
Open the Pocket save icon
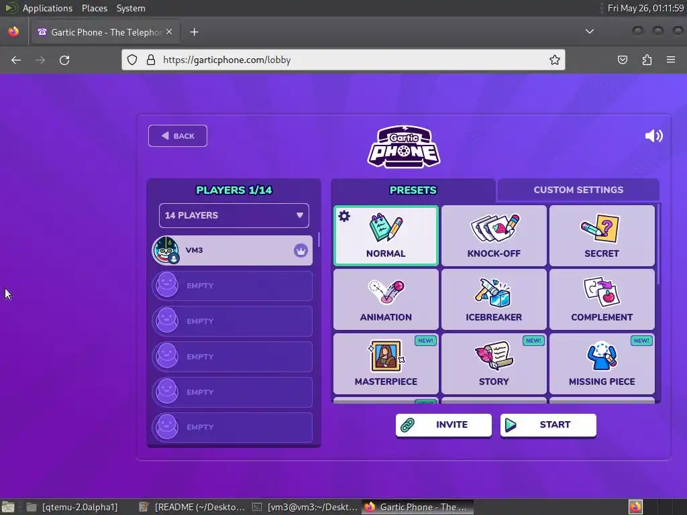click(x=623, y=60)
